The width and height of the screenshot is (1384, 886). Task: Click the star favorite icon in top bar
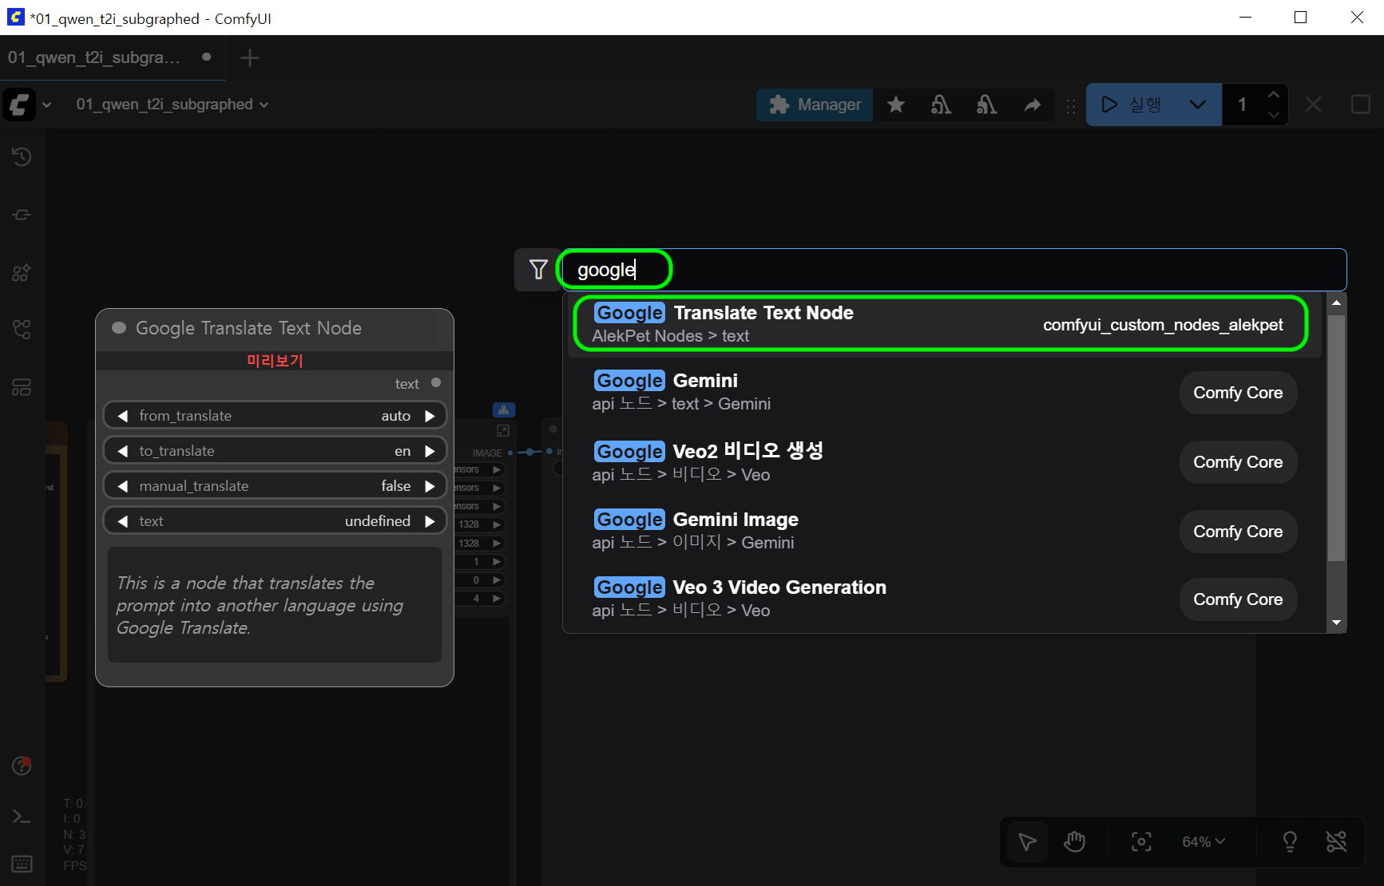point(896,105)
